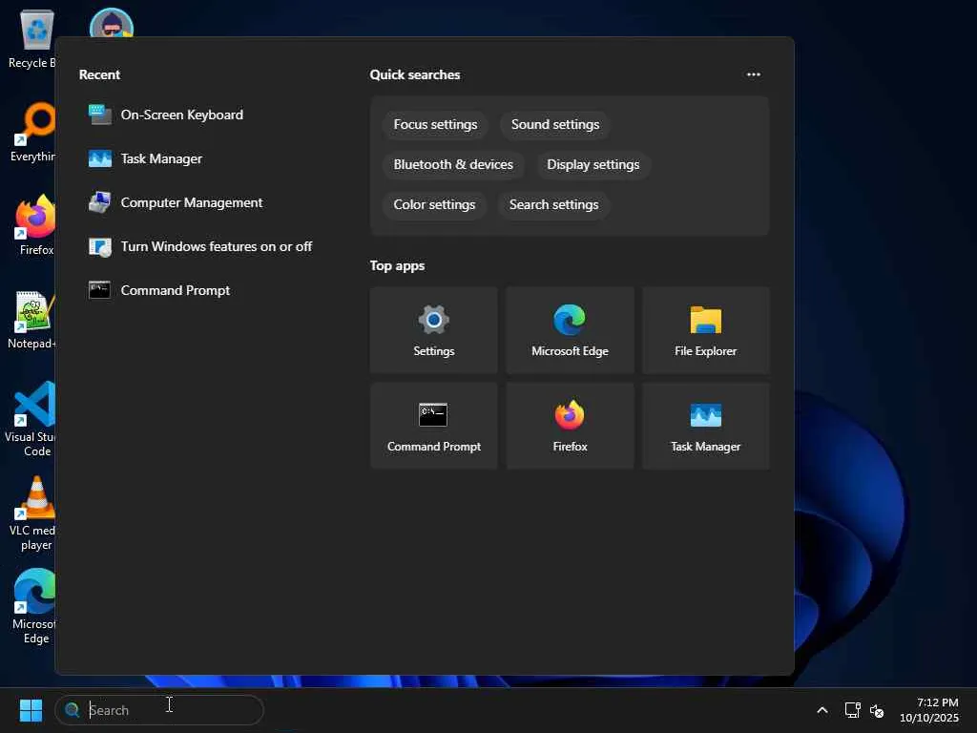Open the network icon in system tray
The height and width of the screenshot is (733, 977).
[852, 710]
